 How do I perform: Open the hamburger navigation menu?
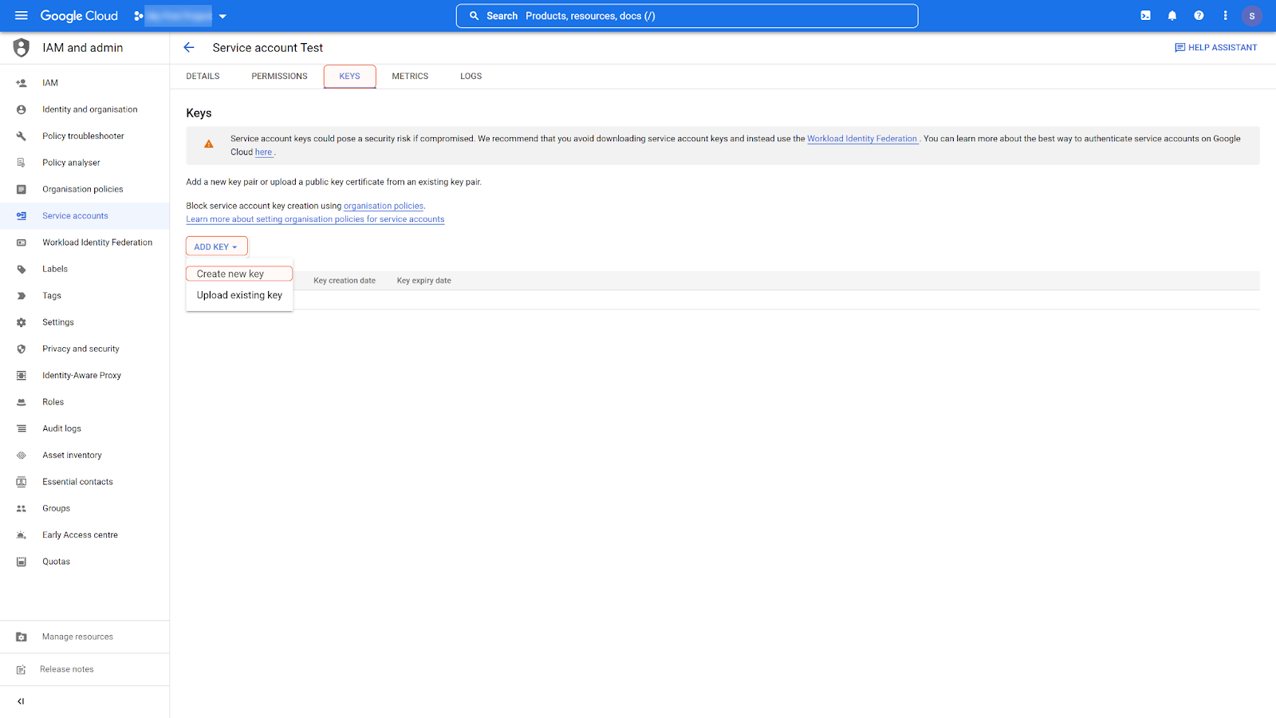(21, 15)
